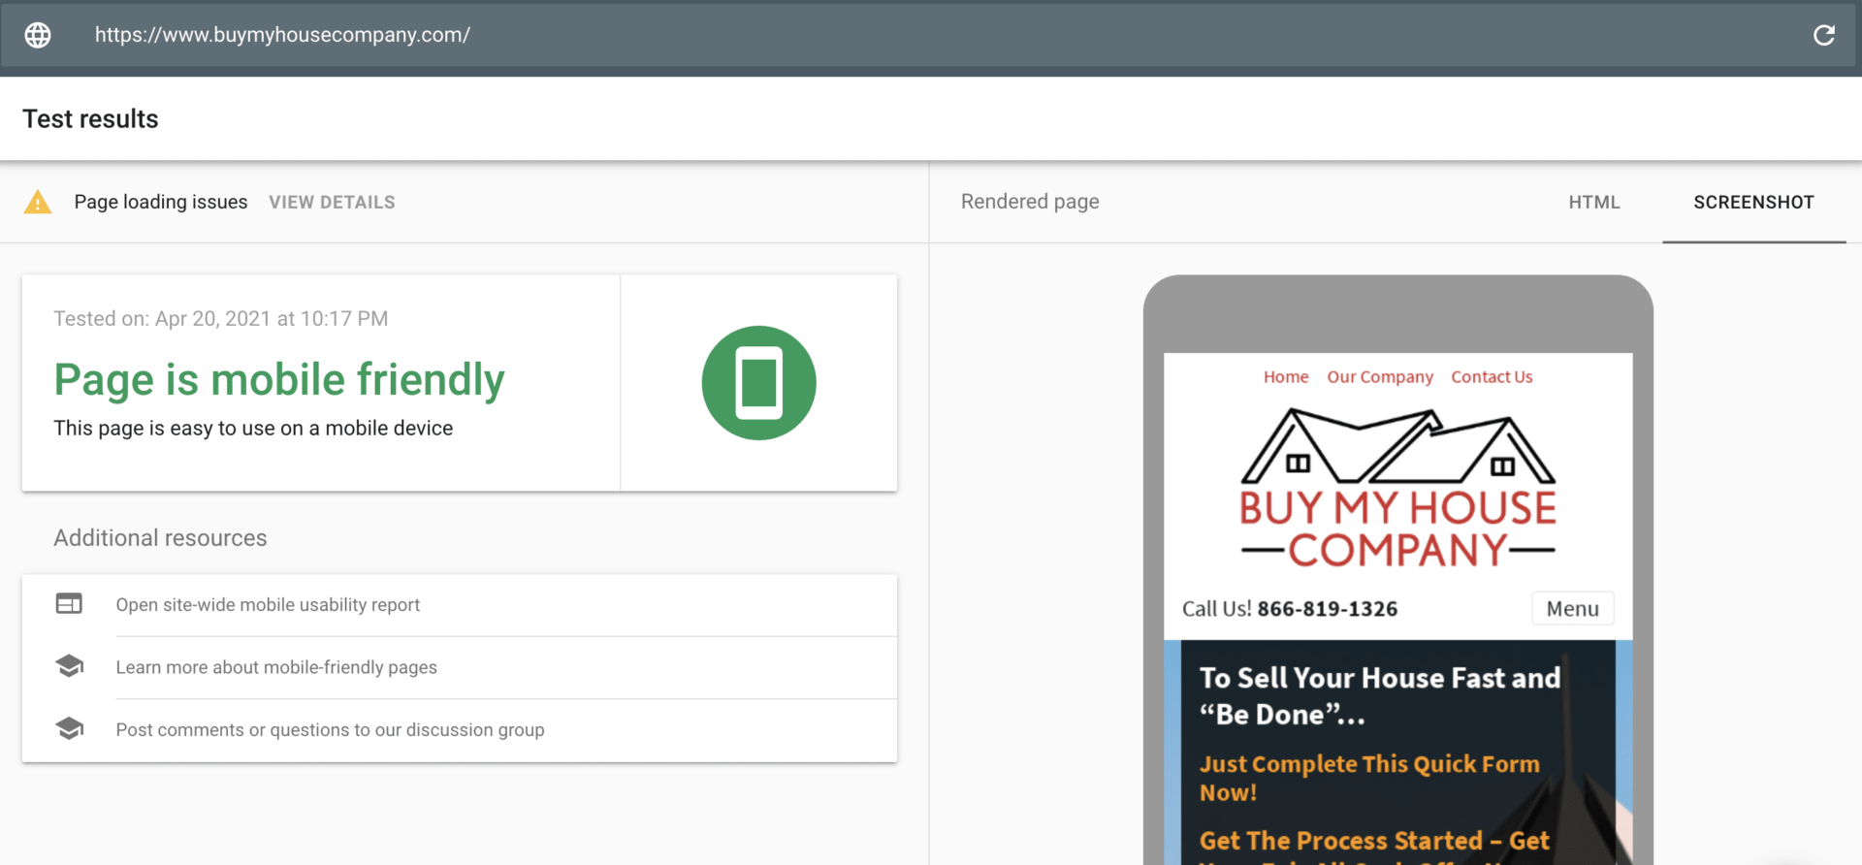Click the graduation cap icon beside Post comments
This screenshot has width=1862, height=865.
(69, 728)
